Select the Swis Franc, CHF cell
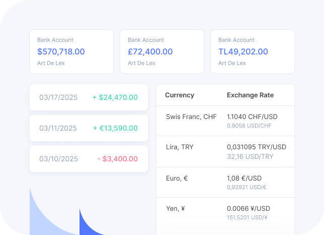This screenshot has width=324, height=235. [191, 117]
